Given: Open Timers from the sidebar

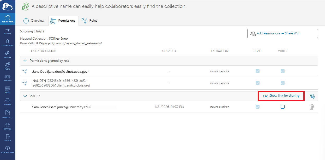Looking at the screenshot, I should (x=8, y=89).
